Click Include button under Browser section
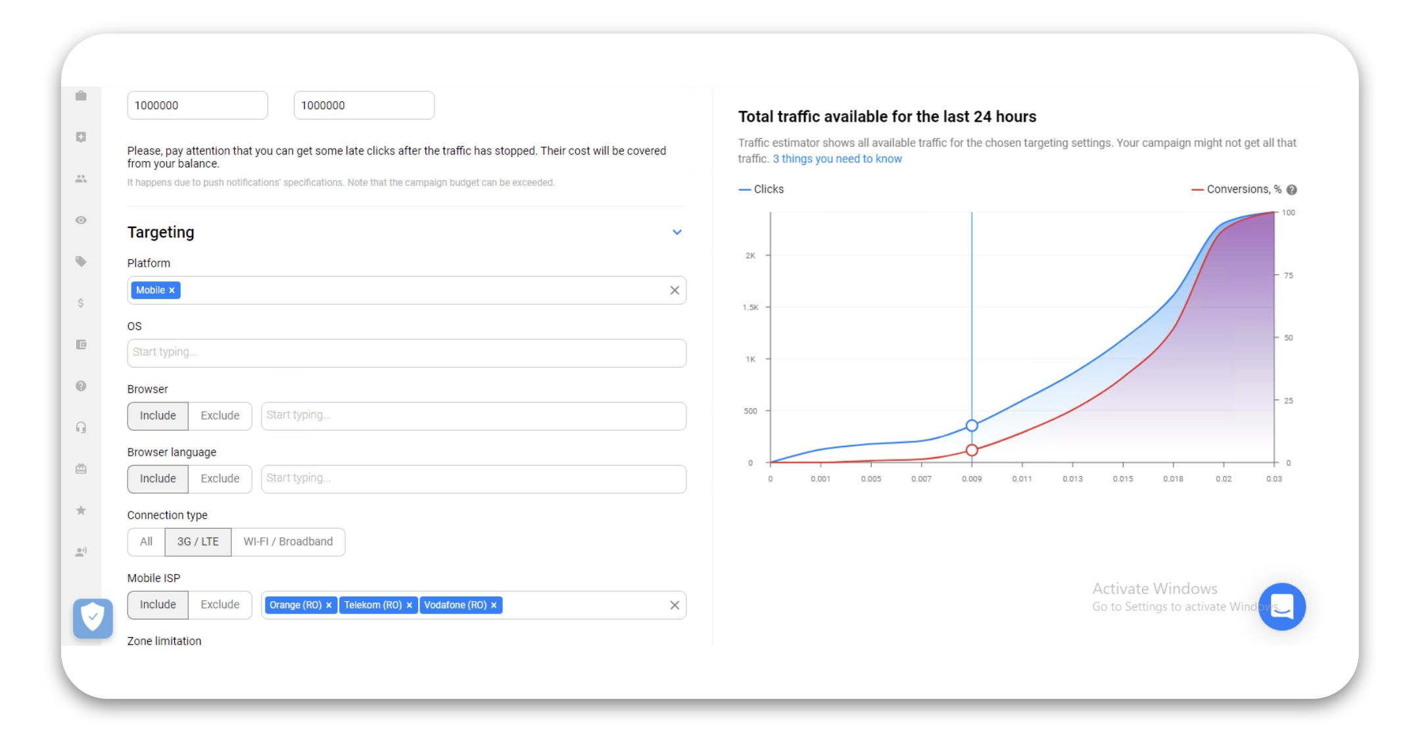 (157, 414)
